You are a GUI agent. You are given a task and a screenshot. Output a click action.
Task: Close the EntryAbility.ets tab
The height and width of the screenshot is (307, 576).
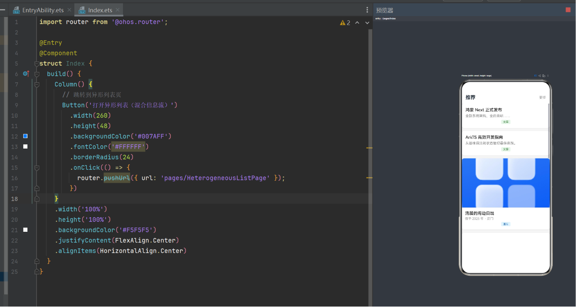(70, 10)
